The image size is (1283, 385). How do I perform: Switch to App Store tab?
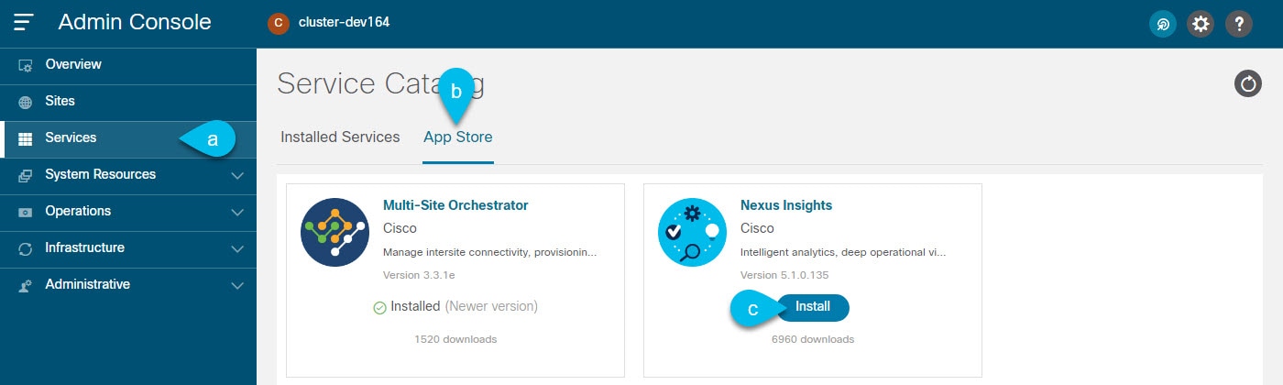[x=458, y=137]
